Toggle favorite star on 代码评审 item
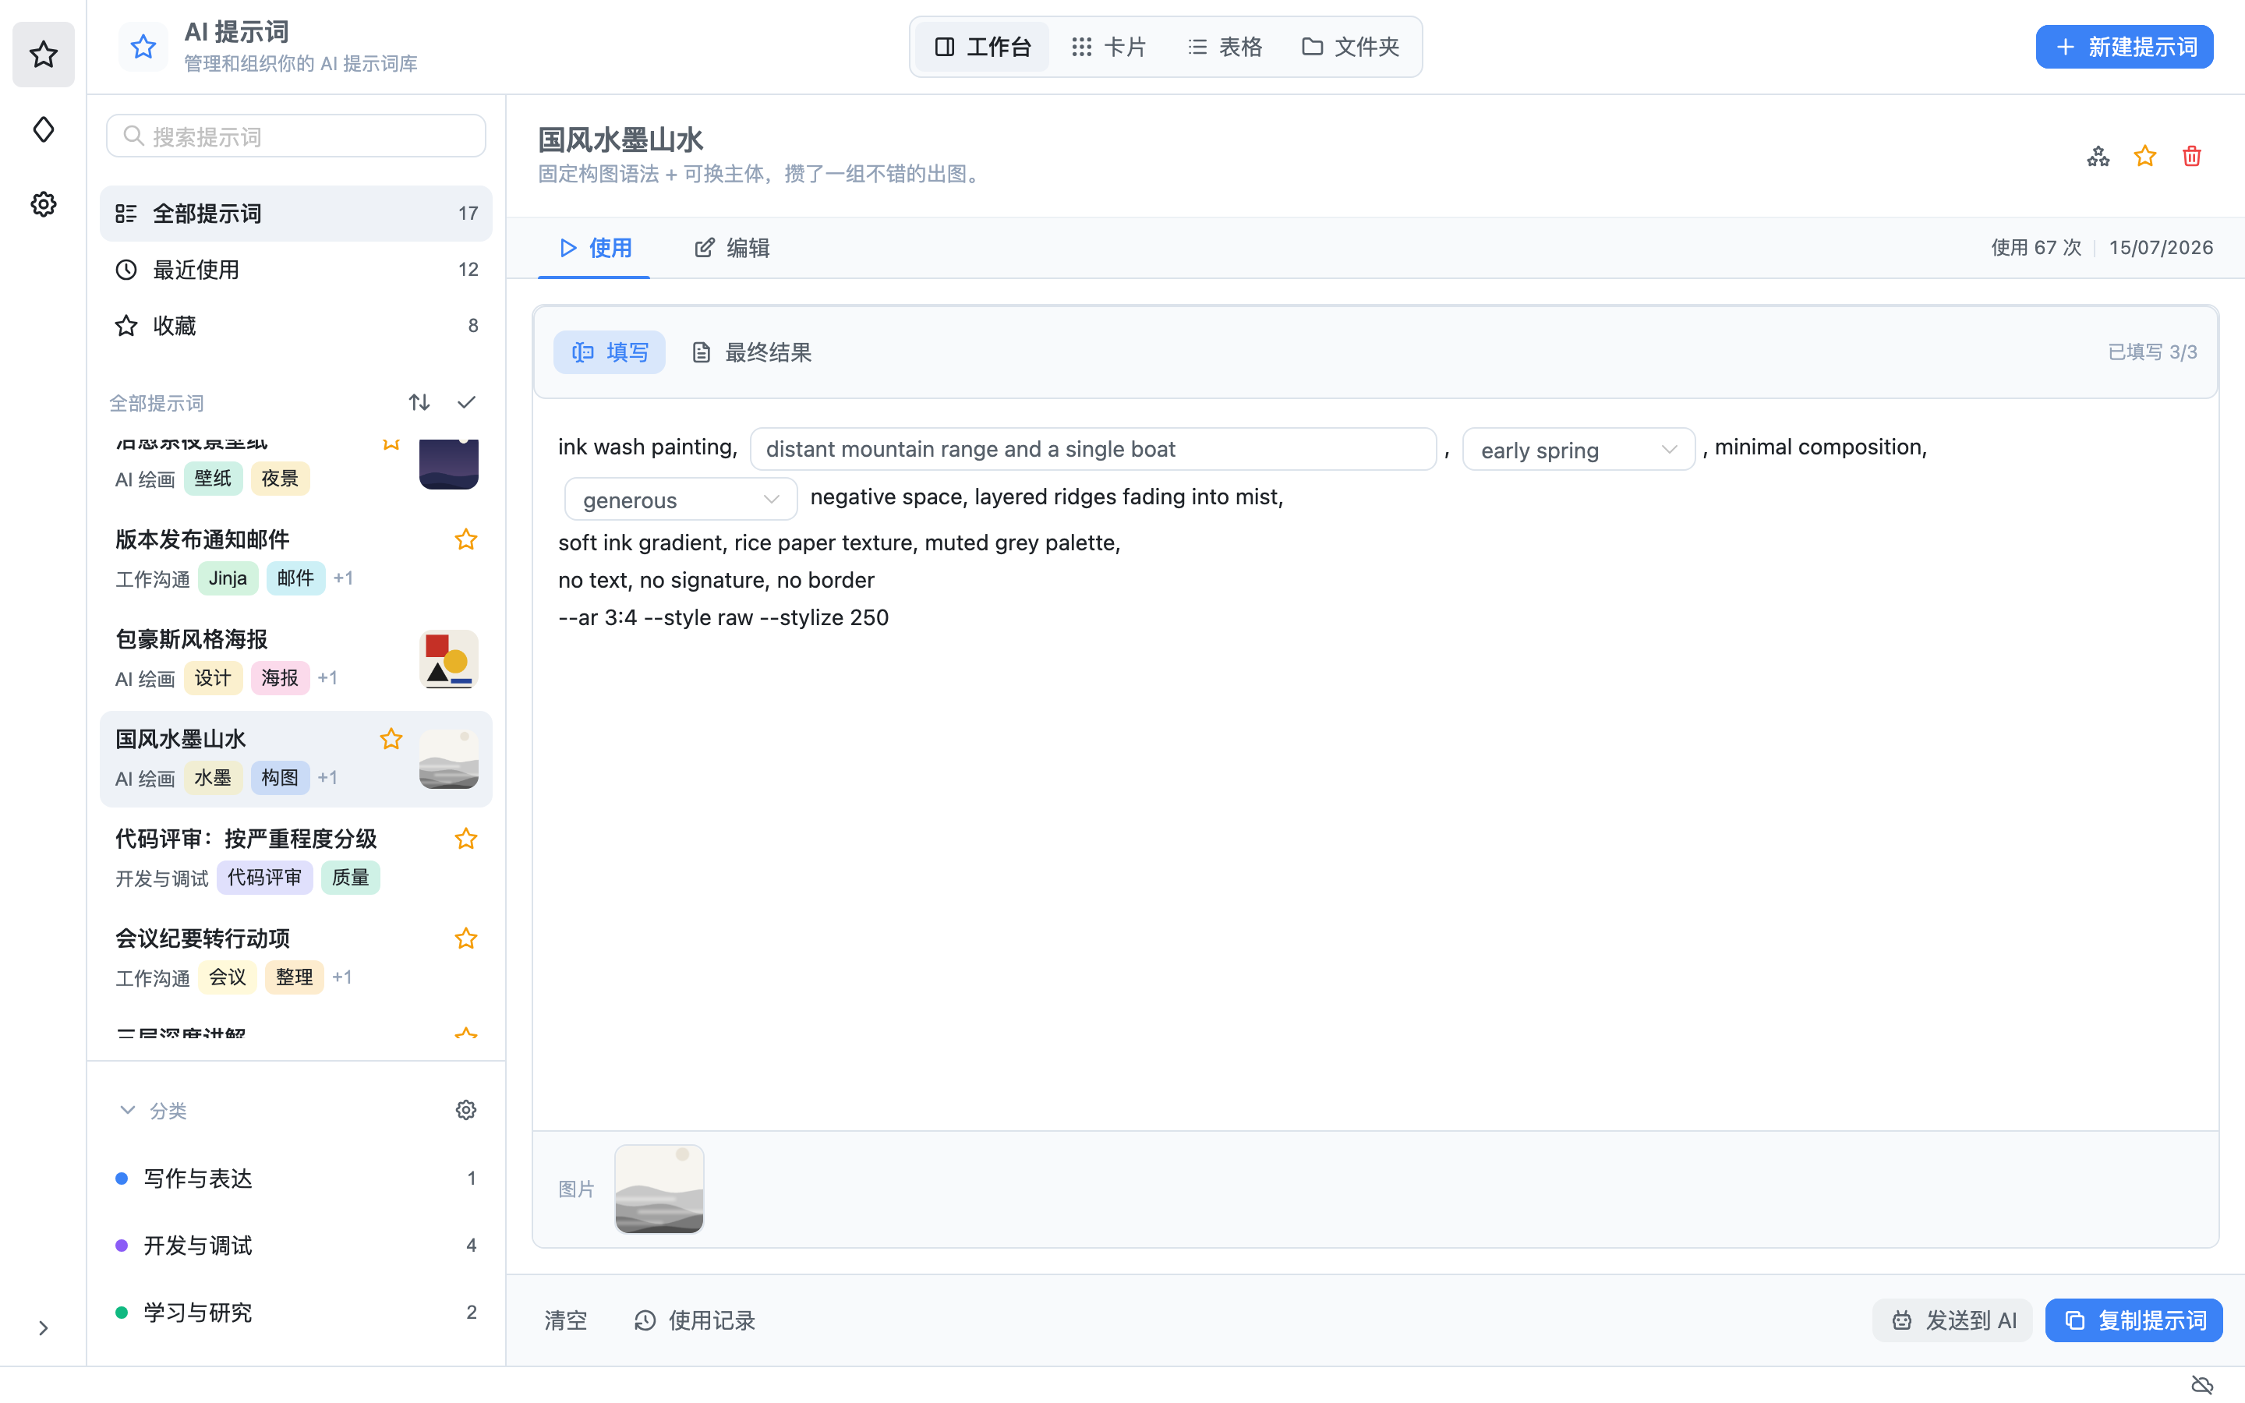 pyautogui.click(x=465, y=839)
